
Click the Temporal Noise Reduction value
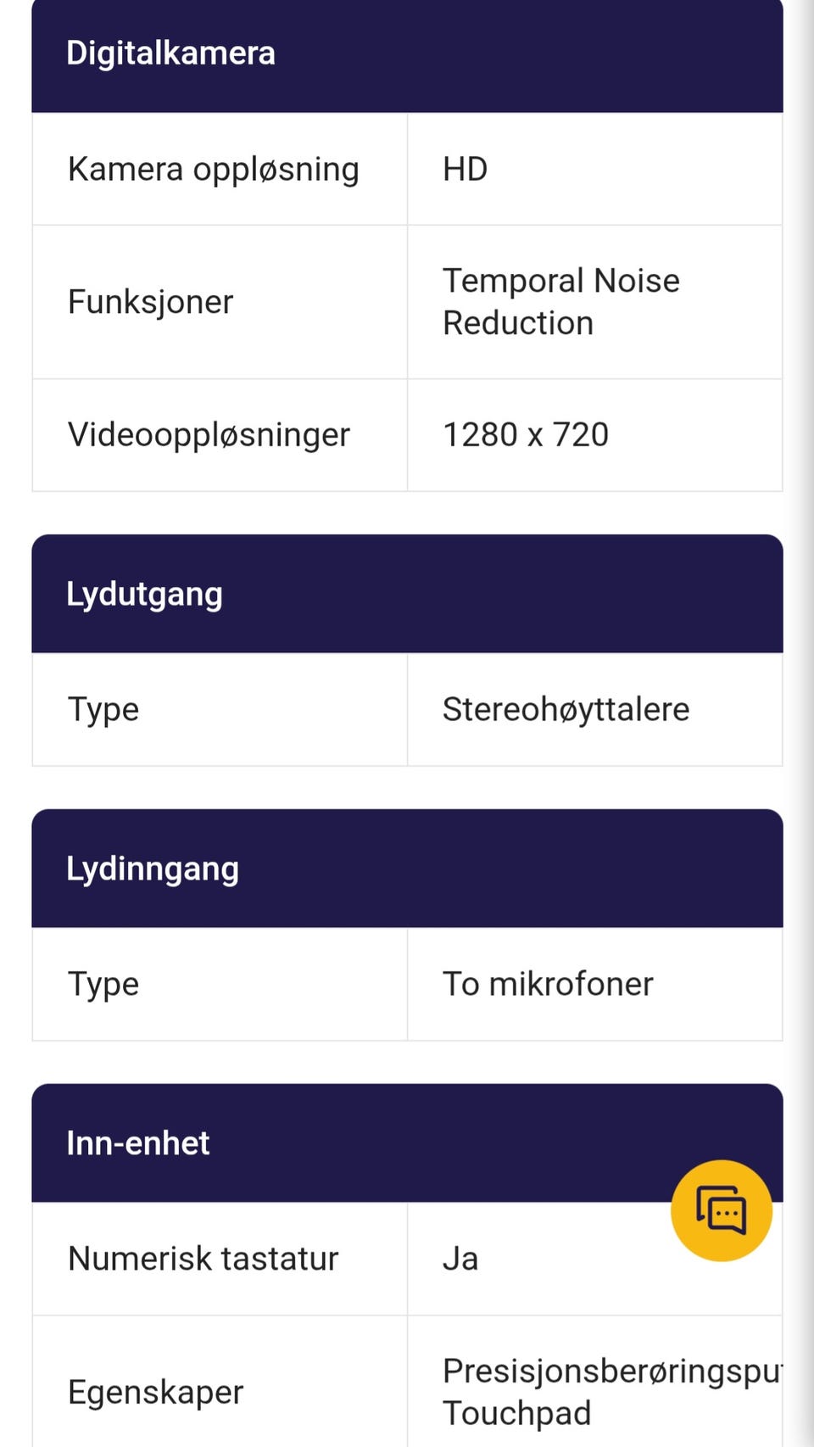[560, 302]
